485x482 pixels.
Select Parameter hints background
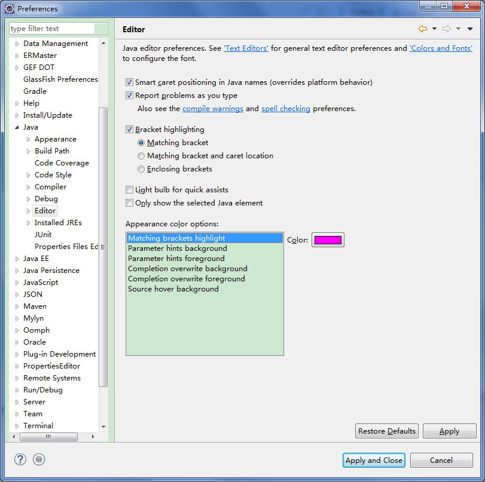(x=205, y=248)
